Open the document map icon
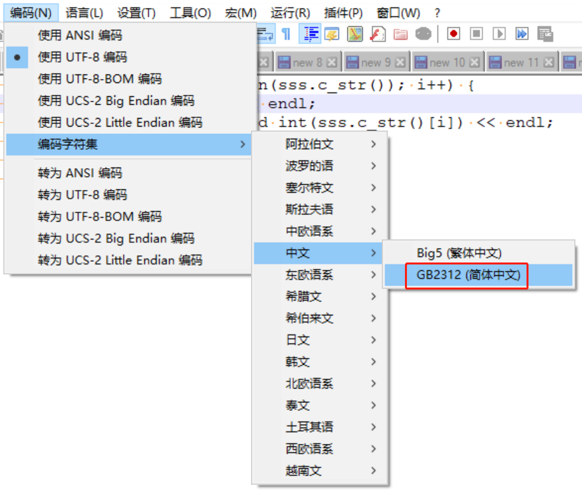The image size is (582, 492). [x=355, y=34]
